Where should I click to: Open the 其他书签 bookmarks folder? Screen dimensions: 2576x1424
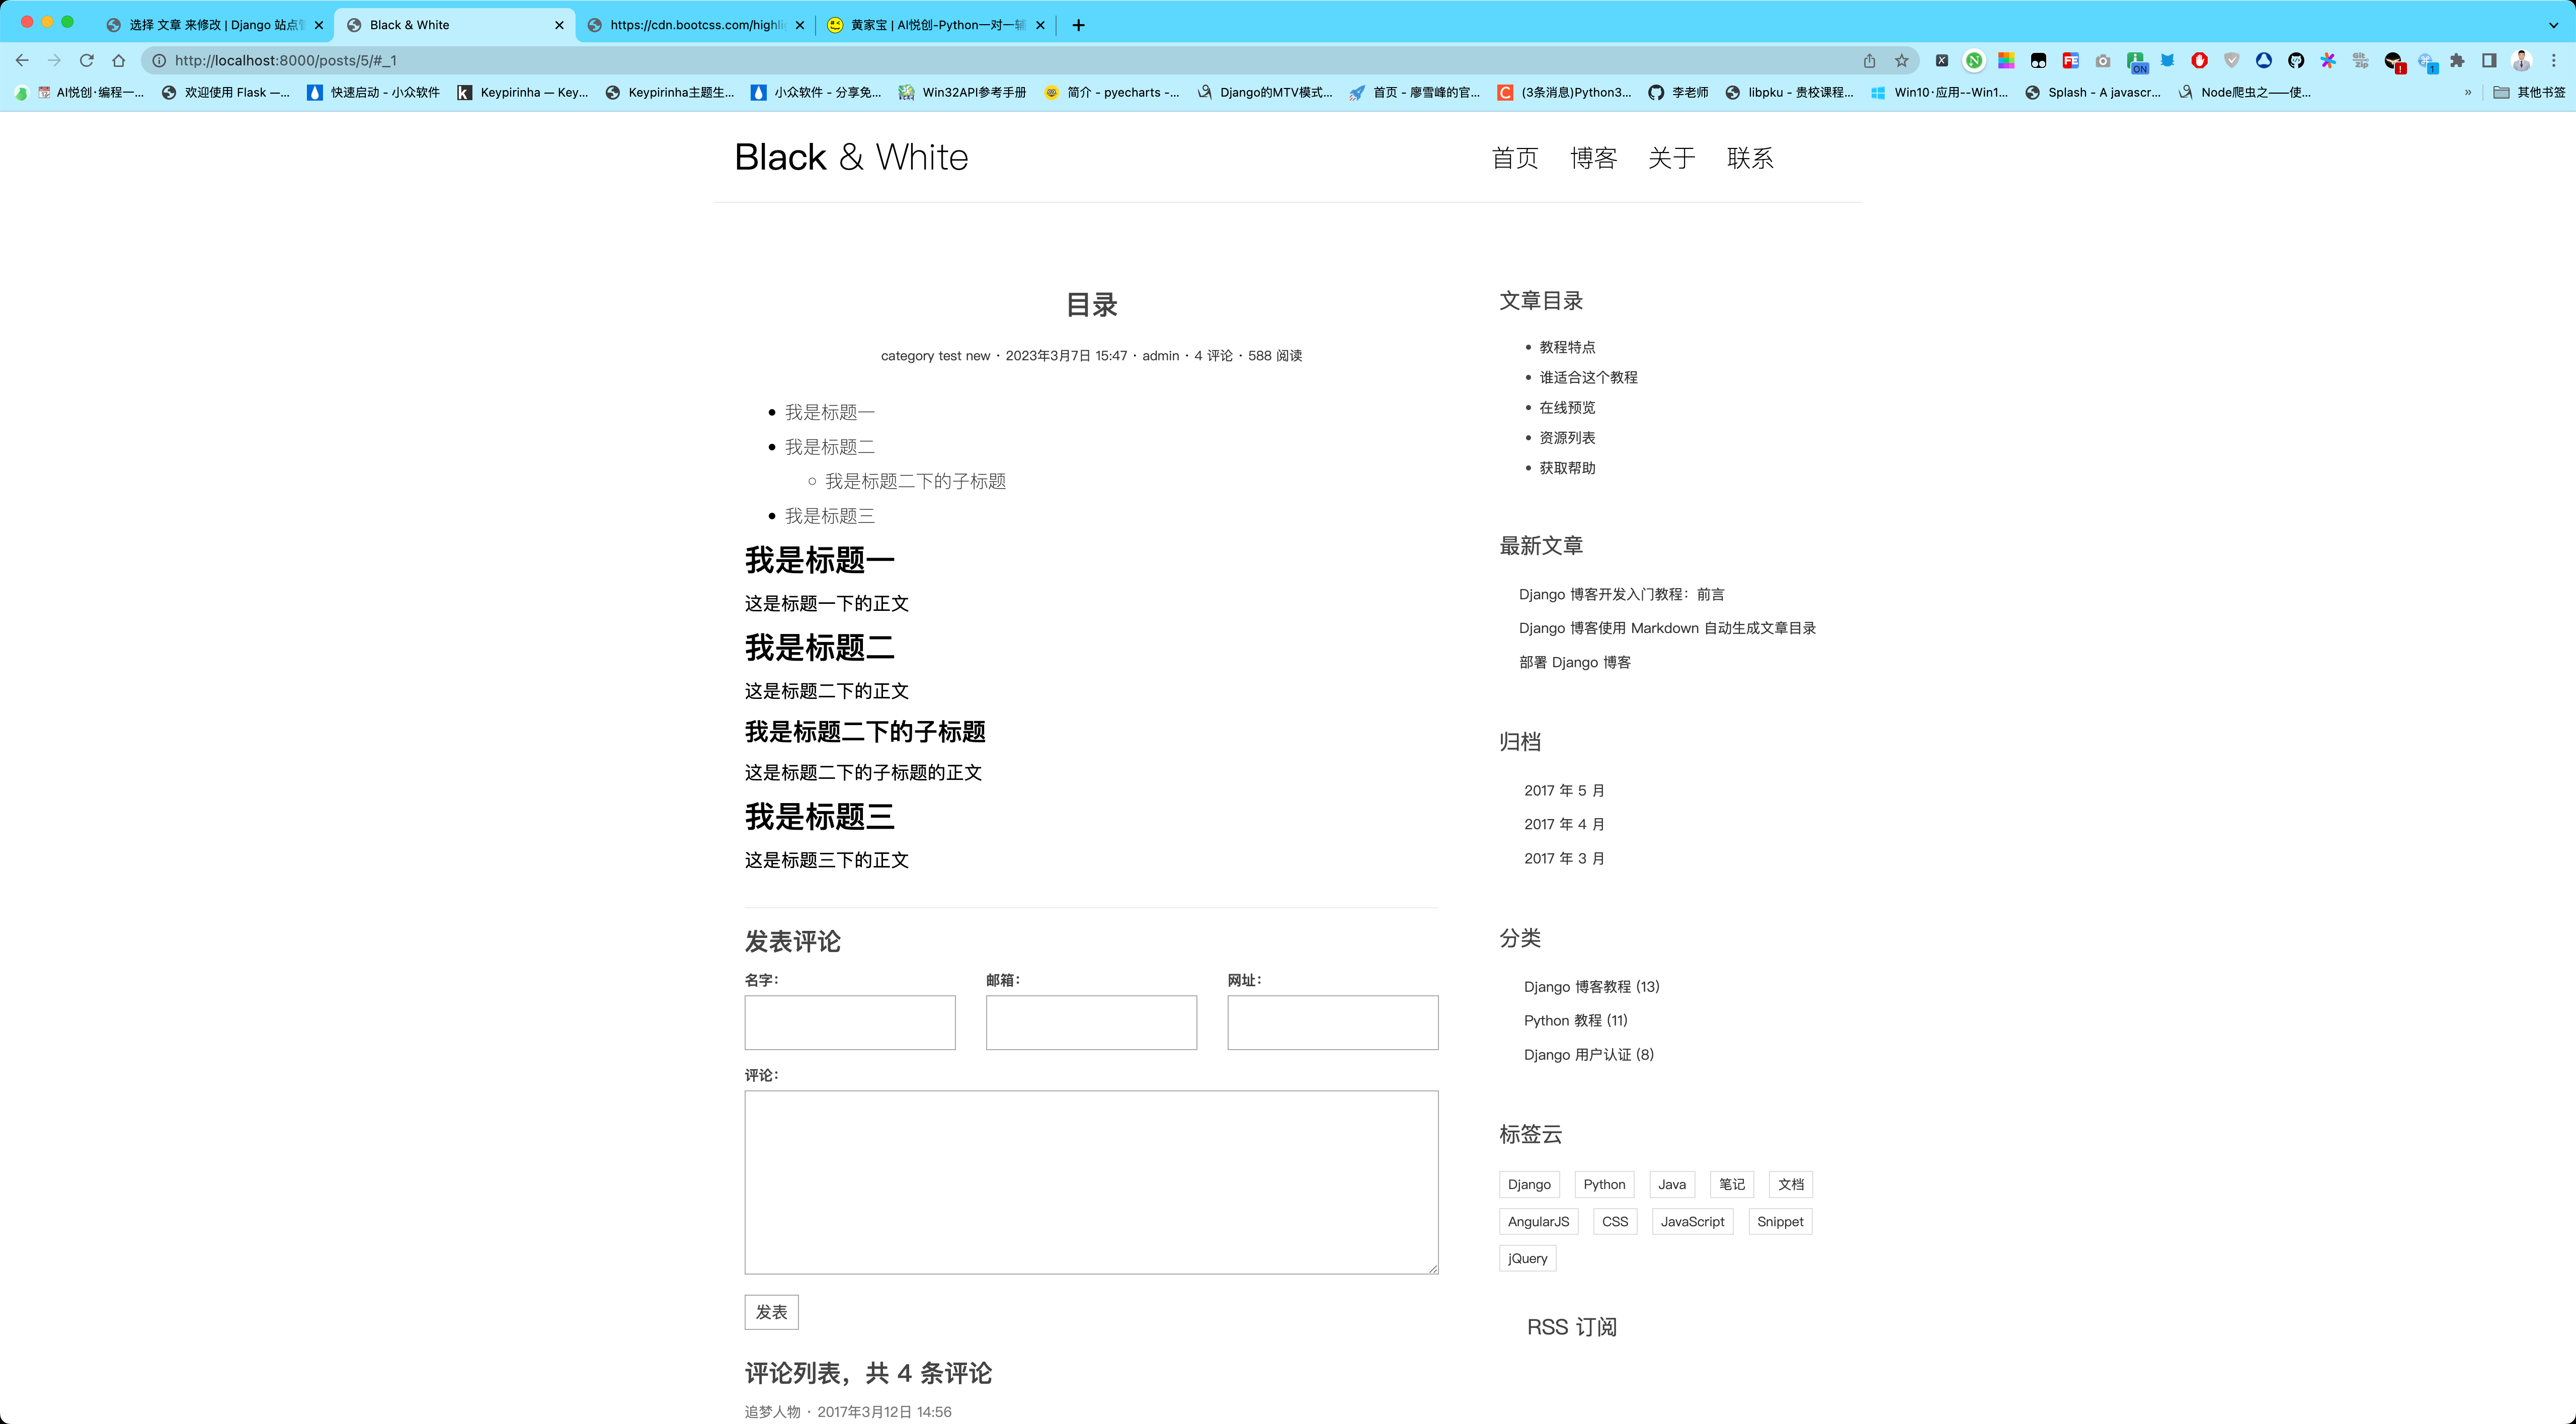(2529, 92)
